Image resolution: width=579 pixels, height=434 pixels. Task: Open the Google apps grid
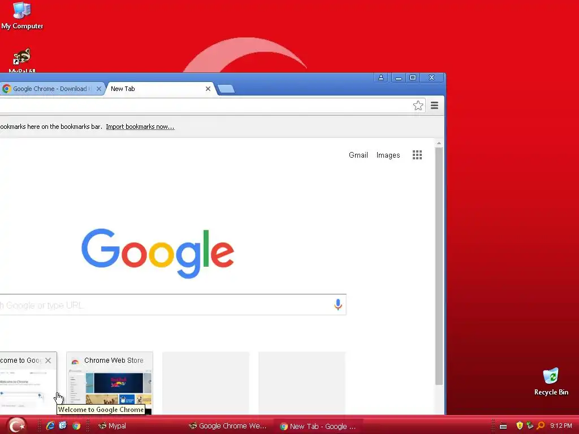click(417, 155)
